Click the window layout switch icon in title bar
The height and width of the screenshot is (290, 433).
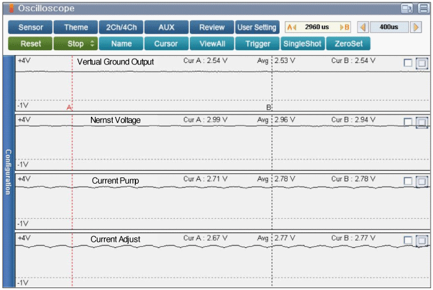coord(407,8)
